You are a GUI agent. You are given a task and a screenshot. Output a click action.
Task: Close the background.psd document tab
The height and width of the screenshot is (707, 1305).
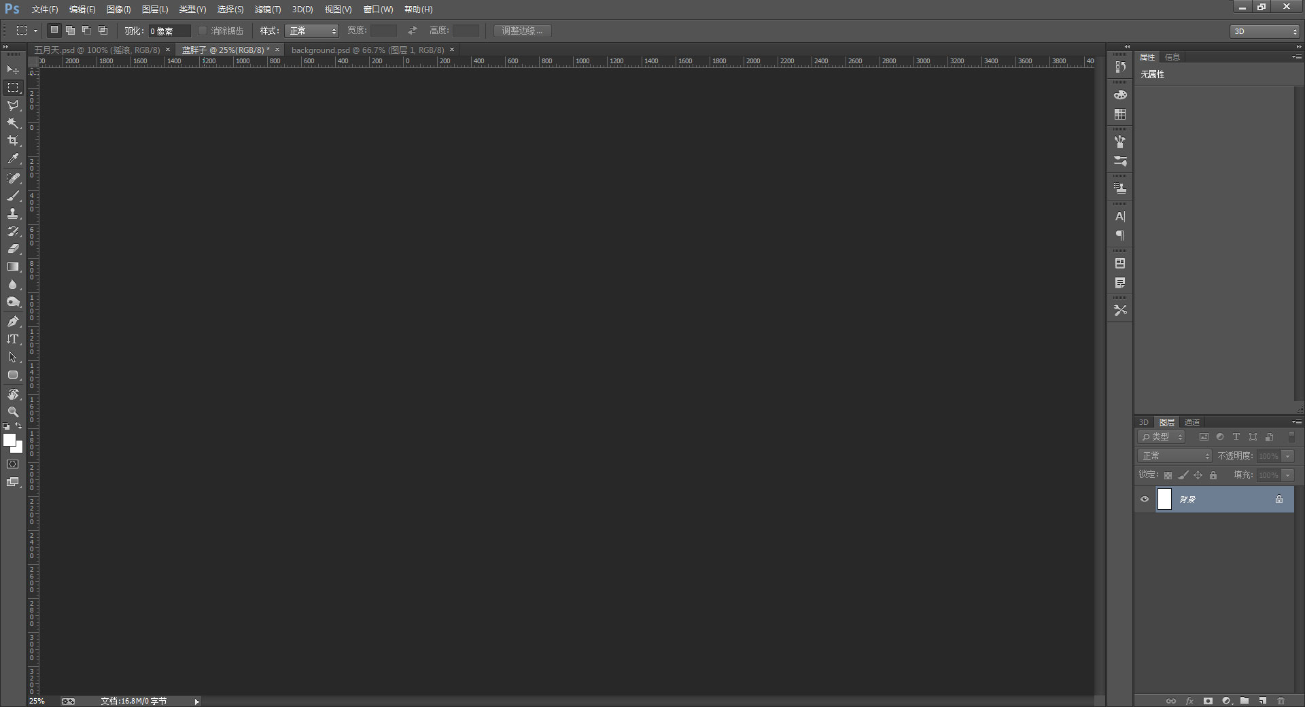tap(452, 50)
